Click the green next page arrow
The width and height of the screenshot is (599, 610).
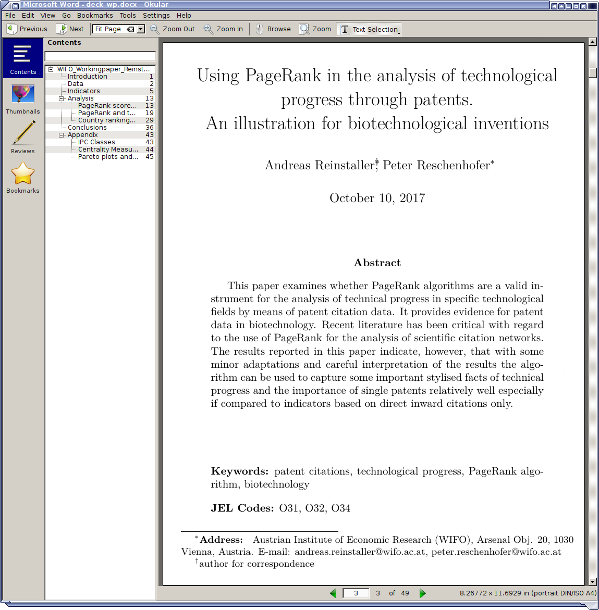coord(423,593)
